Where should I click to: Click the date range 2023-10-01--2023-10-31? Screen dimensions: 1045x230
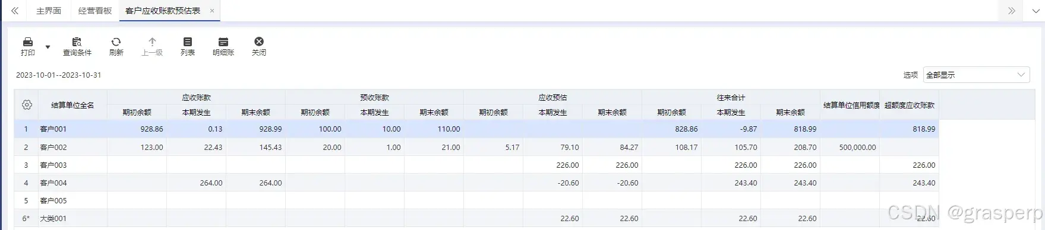[x=58, y=75]
